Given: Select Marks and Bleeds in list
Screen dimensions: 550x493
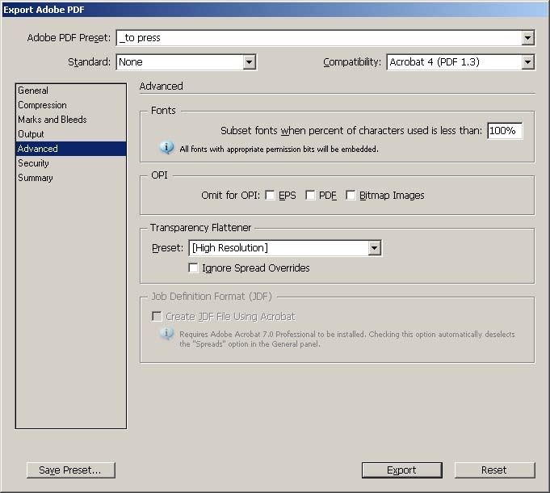Looking at the screenshot, I should (x=71, y=120).
